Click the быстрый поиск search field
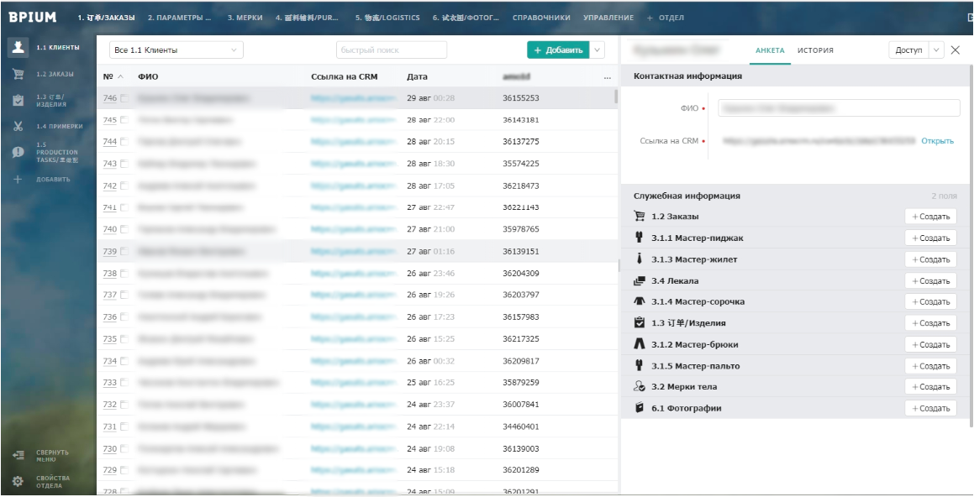 (x=392, y=50)
